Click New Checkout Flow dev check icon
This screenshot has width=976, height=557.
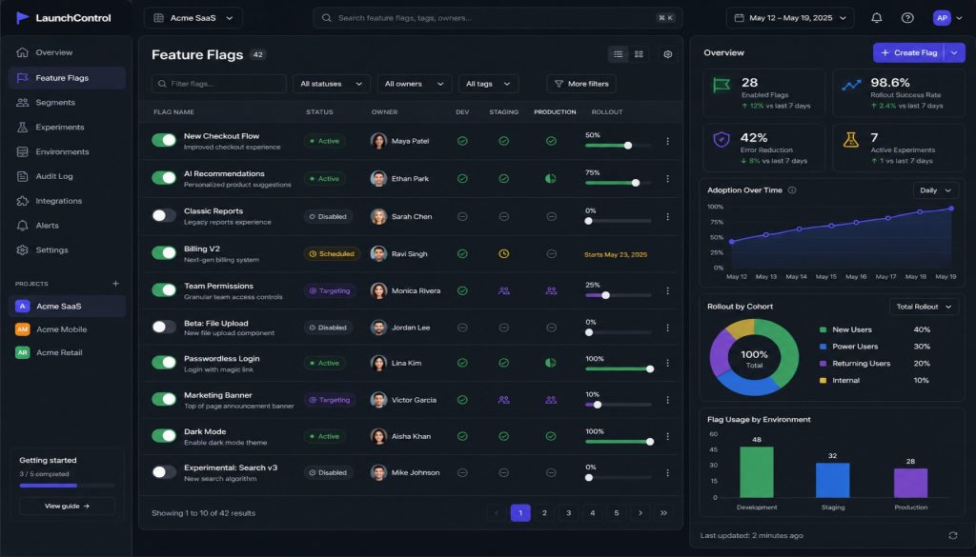[462, 141]
